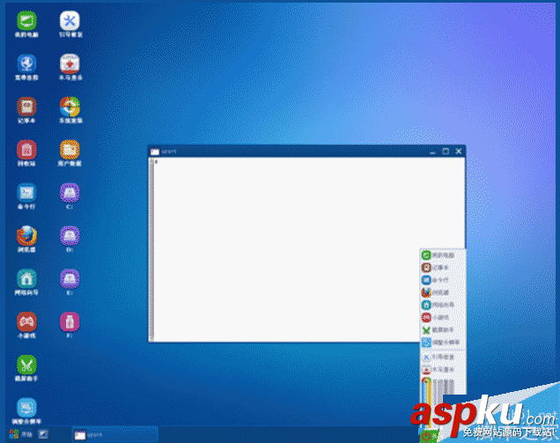Open the Network Wizard house desktop icon

pos(26,282)
